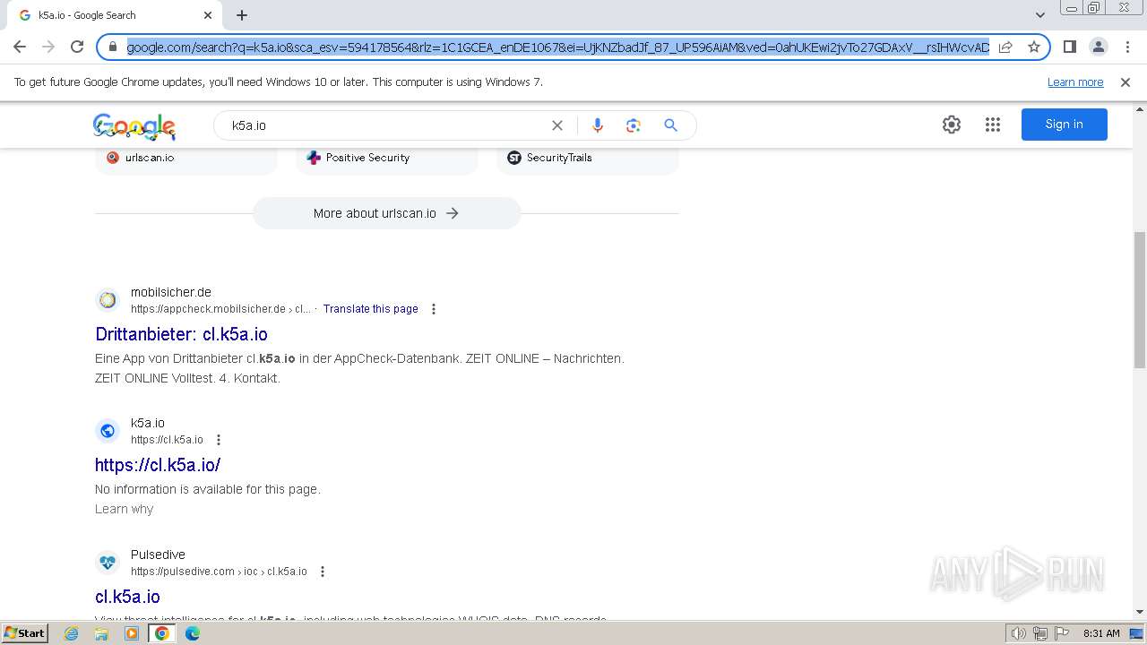Image resolution: width=1147 pixels, height=645 pixels.
Task: Open more options for Pulsedive result
Action: click(x=323, y=572)
